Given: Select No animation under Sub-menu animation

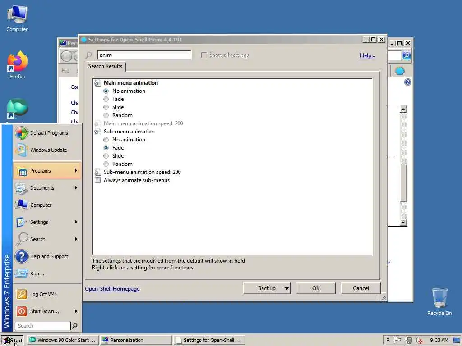Looking at the screenshot, I should pyautogui.click(x=106, y=140).
